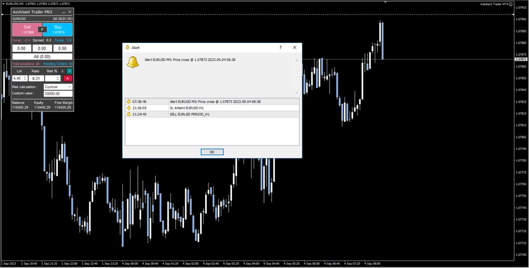This screenshot has height=268, width=529.
Task: Click the P button between Sell and Buy
Action: [42, 29]
